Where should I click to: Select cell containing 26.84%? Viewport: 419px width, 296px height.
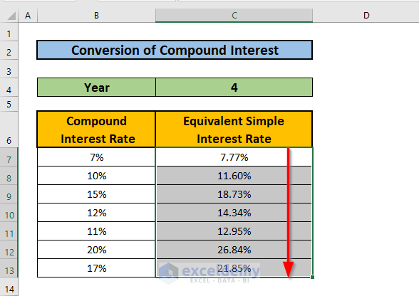pos(234,250)
